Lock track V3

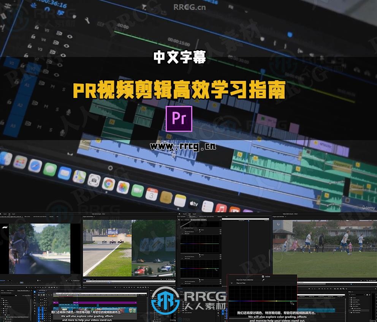30,46
